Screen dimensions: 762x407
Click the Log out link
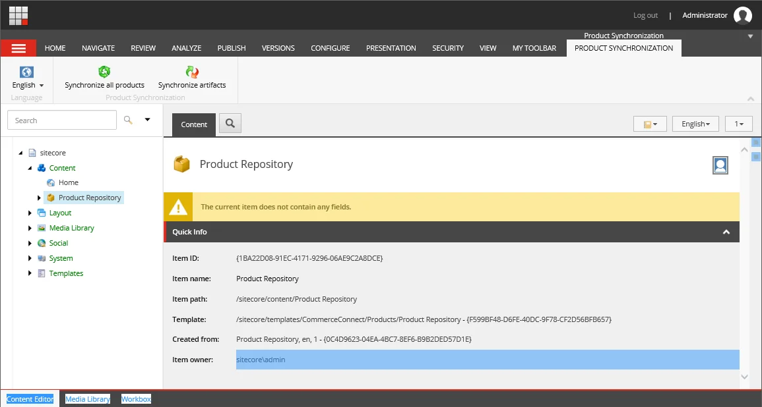(x=645, y=16)
